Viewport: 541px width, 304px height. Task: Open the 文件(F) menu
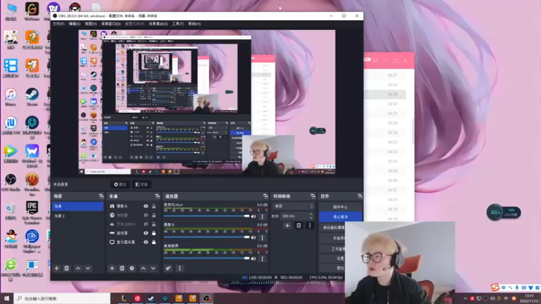coord(58,24)
